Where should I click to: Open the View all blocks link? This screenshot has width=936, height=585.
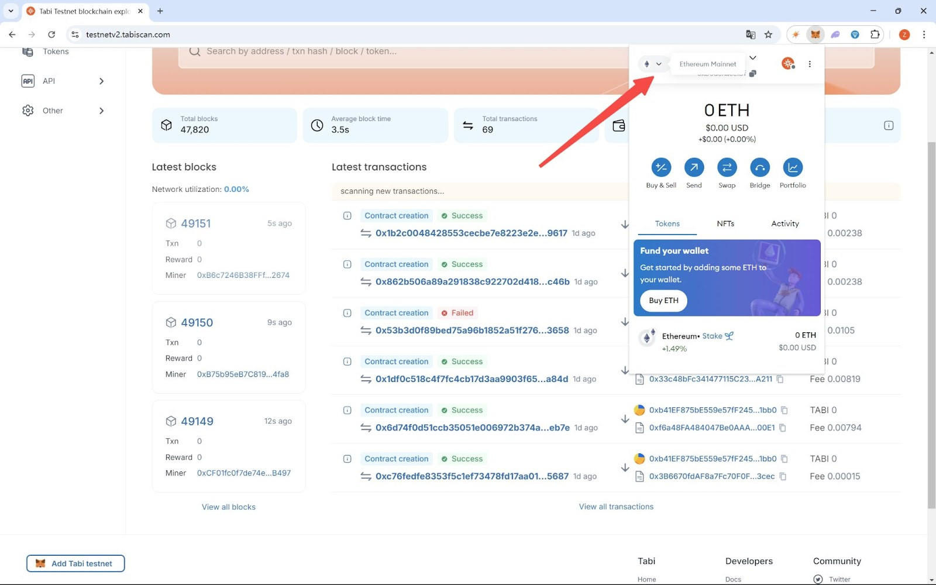pos(229,507)
